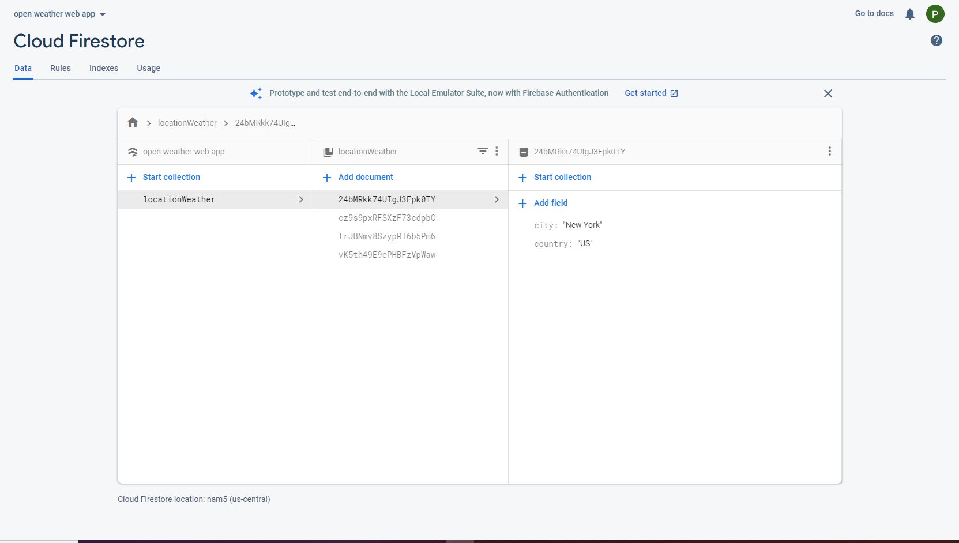Viewport: 959px width, 543px height.
Task: Expand the chevron for document 24bMRkk74UIgJ3Fpk0TY
Action: coord(497,199)
